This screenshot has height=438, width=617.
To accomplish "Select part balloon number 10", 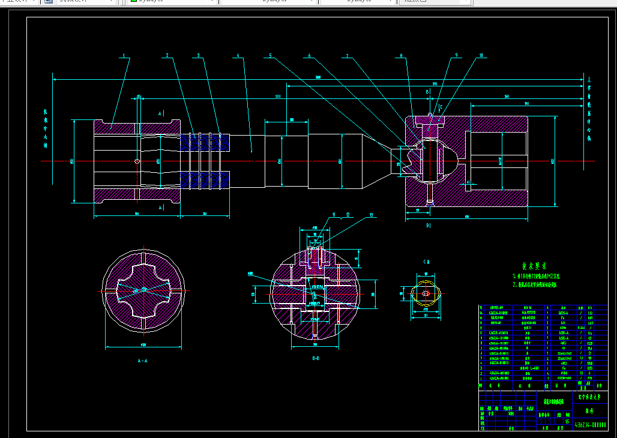I will tap(481, 55).
